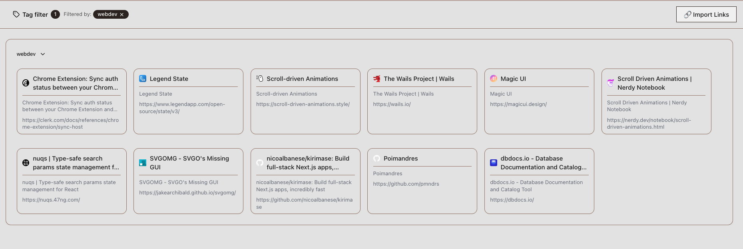Open the Poimandres card title
Image resolution: width=743 pixels, height=249 pixels.
tap(401, 159)
